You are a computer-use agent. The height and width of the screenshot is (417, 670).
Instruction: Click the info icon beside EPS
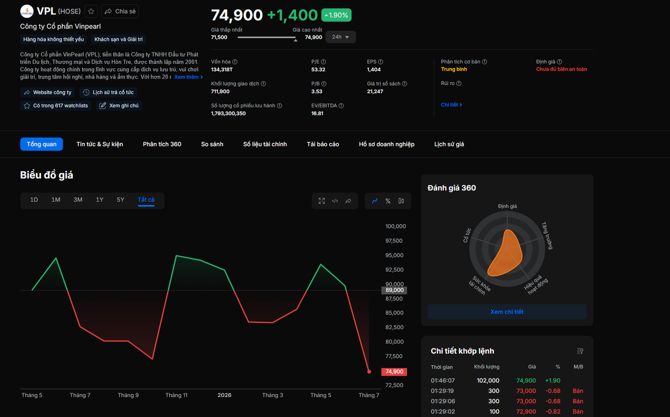tap(381, 62)
